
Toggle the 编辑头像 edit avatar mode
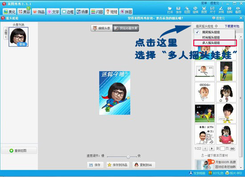[102, 28]
